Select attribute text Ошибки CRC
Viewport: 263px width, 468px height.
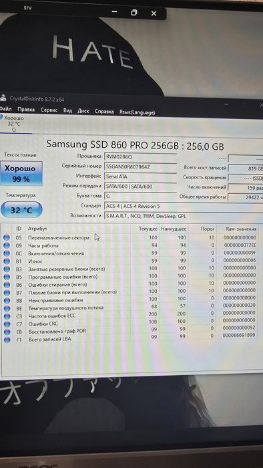click(43, 324)
